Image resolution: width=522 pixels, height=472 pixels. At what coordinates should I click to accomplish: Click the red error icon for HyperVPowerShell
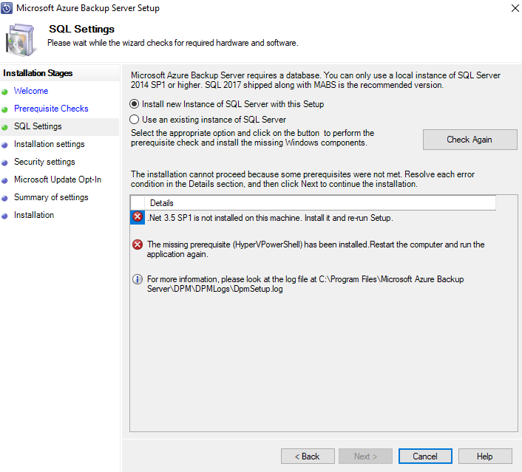[138, 244]
